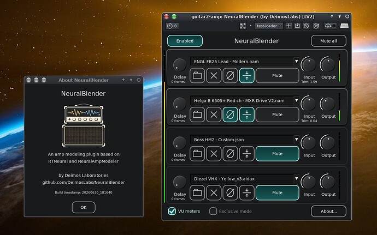
Task: Click up-arrow icon in About NeuralBlender title bar
Action: click(123, 80)
